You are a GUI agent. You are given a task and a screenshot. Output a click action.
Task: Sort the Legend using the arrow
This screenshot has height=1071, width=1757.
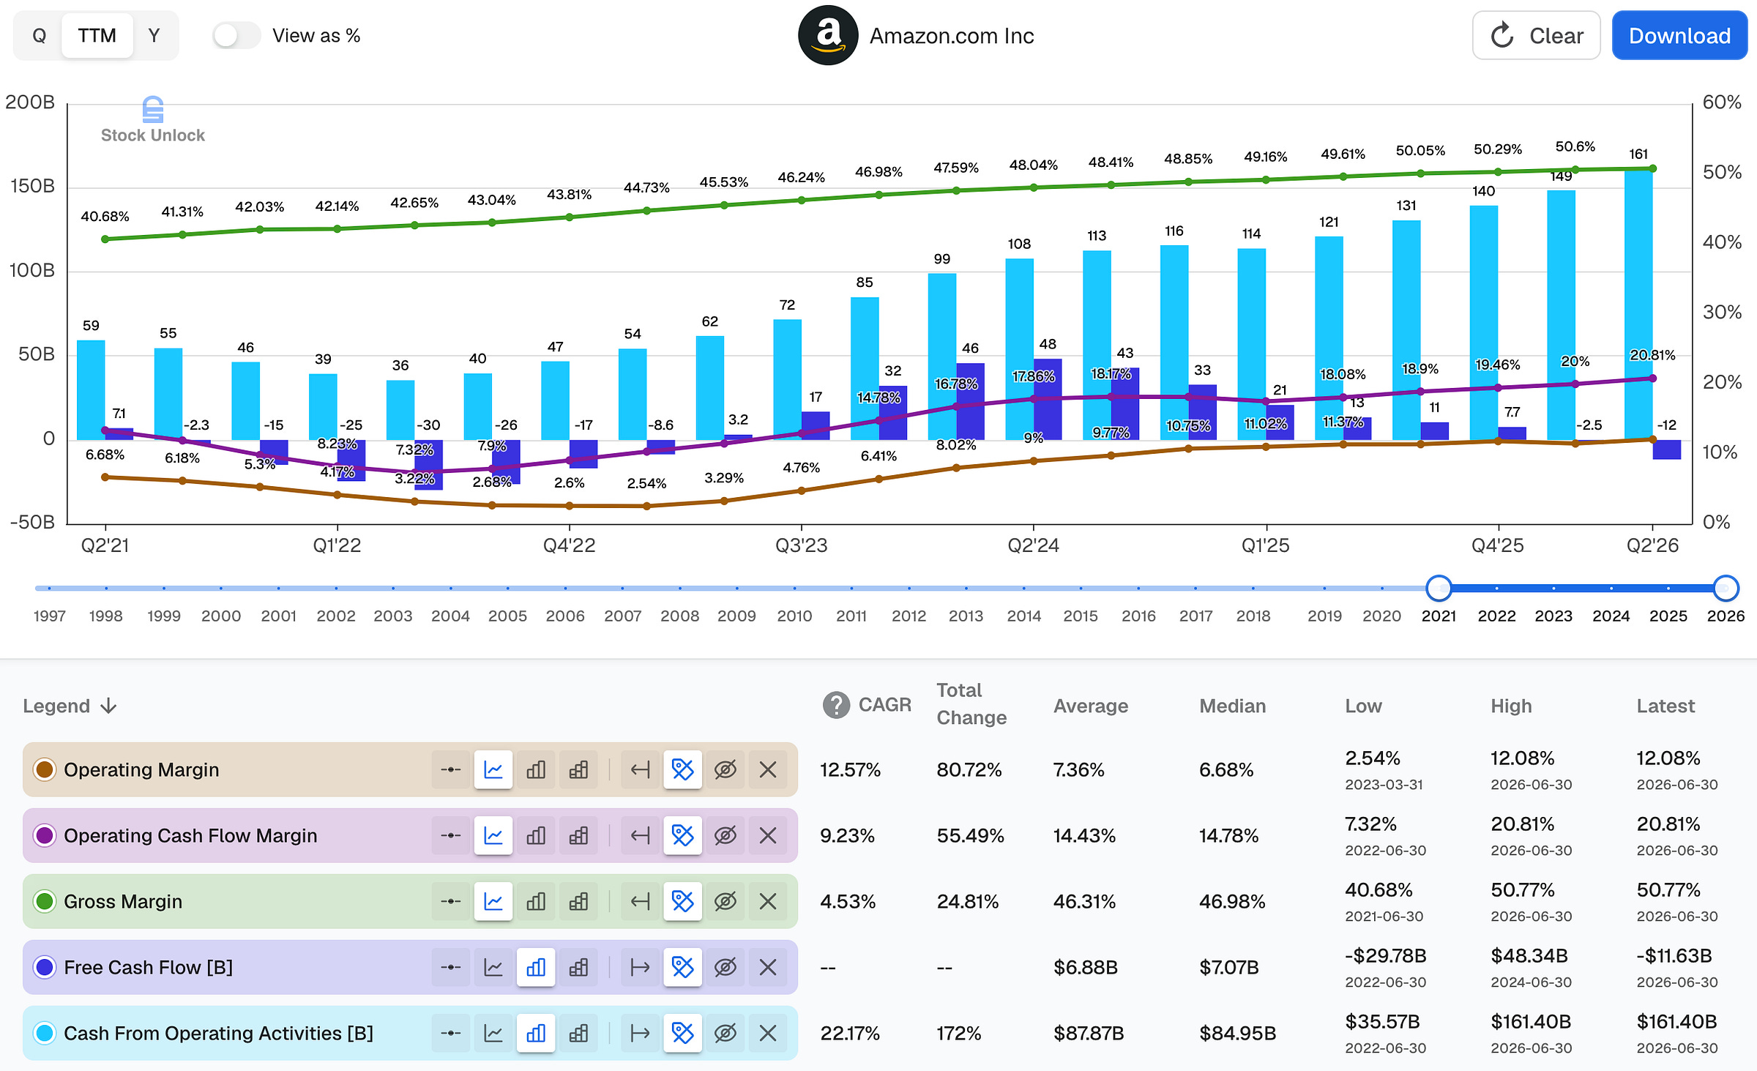(109, 706)
